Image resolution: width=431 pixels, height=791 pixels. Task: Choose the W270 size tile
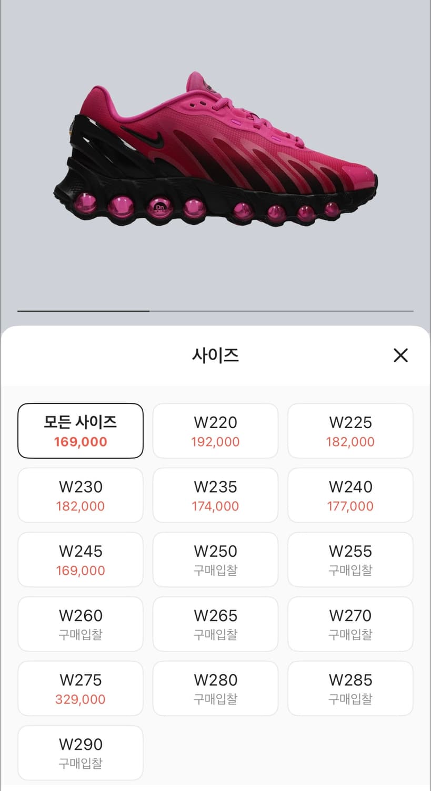point(350,624)
